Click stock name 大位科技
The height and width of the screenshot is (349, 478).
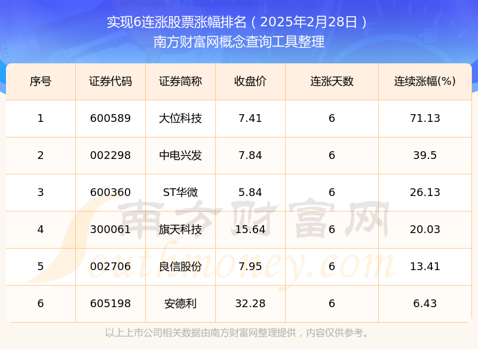(180, 118)
